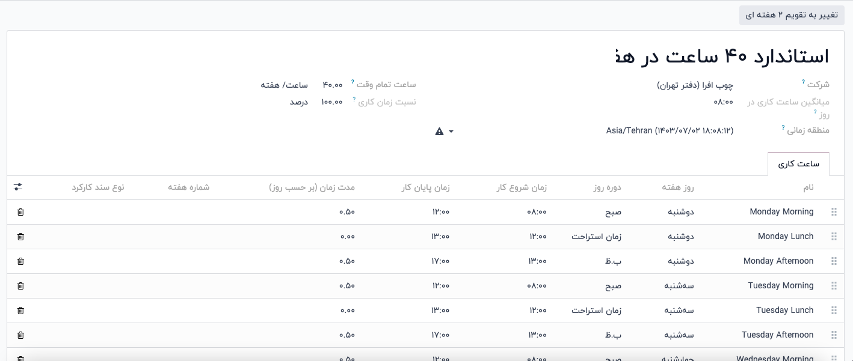Open day period cell for Monday Lunch

coord(596,237)
